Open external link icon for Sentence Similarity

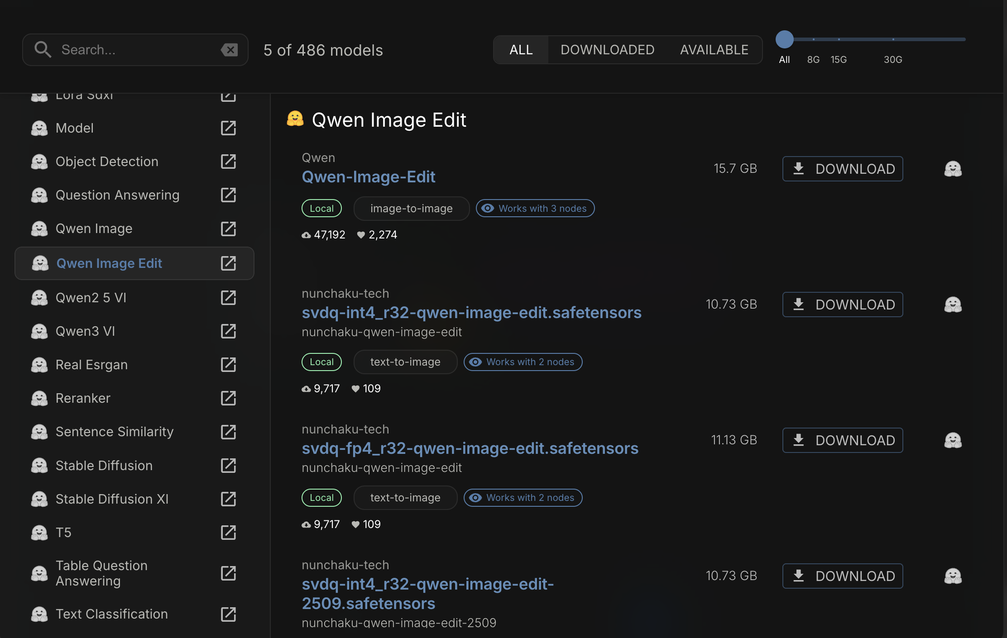(228, 432)
